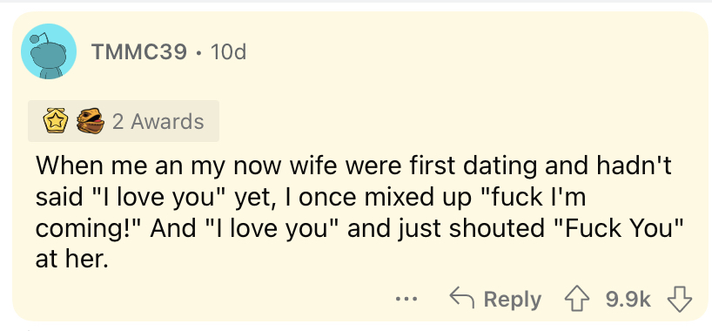Visit the TMMC39 user profile link
Viewport: 712px width, 331px height.
(x=139, y=52)
